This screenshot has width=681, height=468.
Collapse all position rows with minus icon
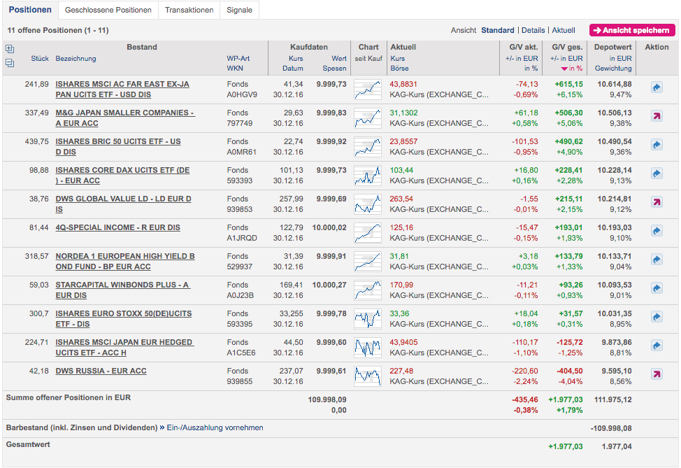[10, 63]
